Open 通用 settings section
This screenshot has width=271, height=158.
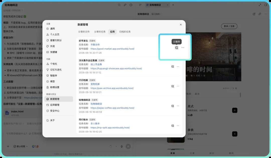(58, 29)
